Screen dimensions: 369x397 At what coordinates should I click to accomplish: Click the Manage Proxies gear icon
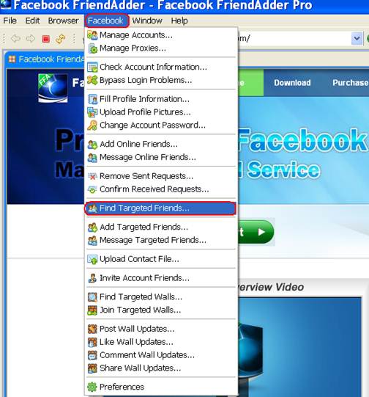pos(93,48)
